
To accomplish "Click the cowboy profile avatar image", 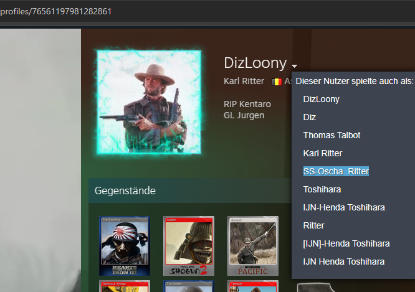I will [148, 101].
